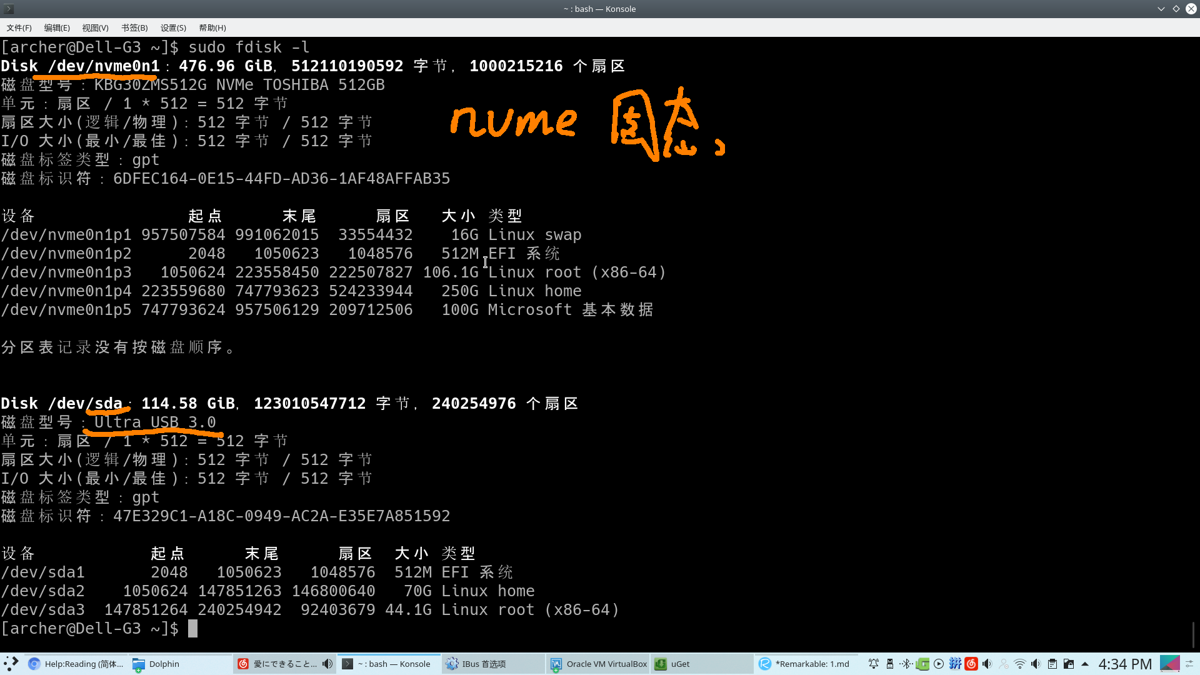Open the 书签(B) menu
Screen dimensions: 1200x675
[x=134, y=27]
